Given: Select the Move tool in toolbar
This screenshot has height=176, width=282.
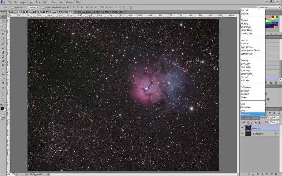Looking at the screenshot, I should [x=3, y=16].
